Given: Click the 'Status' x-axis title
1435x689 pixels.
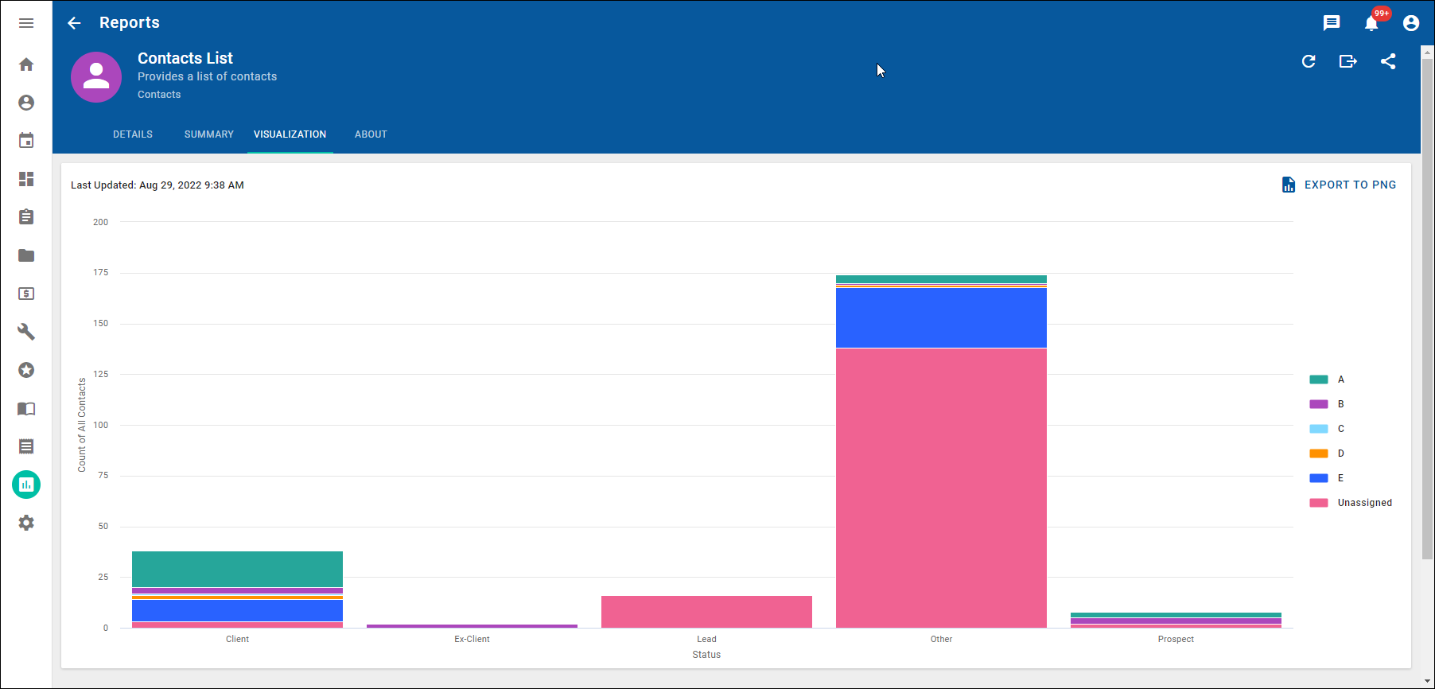Looking at the screenshot, I should pyautogui.click(x=706, y=655).
